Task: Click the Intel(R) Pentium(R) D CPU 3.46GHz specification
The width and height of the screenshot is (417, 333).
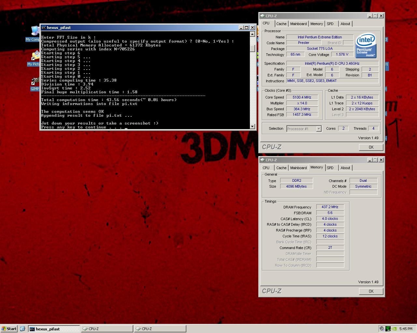Action: coord(332,63)
